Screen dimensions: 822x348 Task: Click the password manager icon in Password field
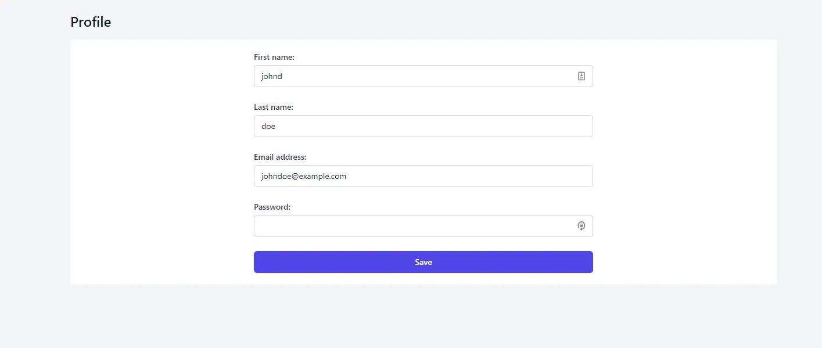pyautogui.click(x=581, y=226)
